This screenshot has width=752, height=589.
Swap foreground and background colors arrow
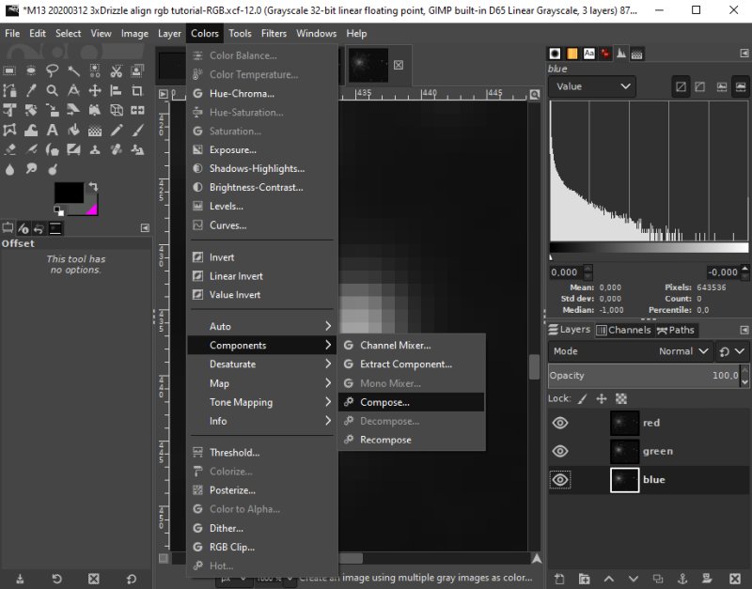[x=93, y=186]
